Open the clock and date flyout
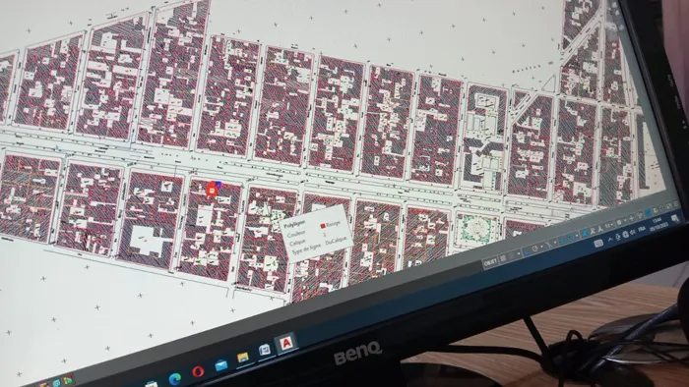Image resolution: width=689 pixels, height=387 pixels. point(658,224)
